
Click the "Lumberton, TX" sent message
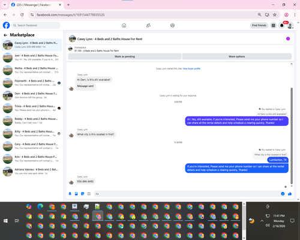pos(278,160)
